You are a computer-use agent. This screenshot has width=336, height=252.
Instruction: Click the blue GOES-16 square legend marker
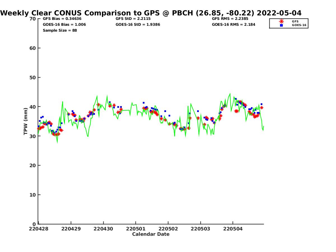tap(281, 25)
